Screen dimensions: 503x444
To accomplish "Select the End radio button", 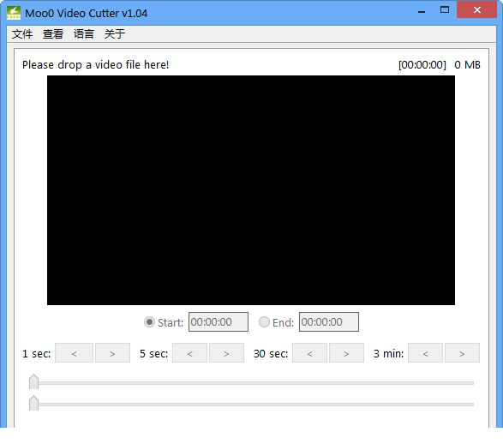I will [x=264, y=321].
